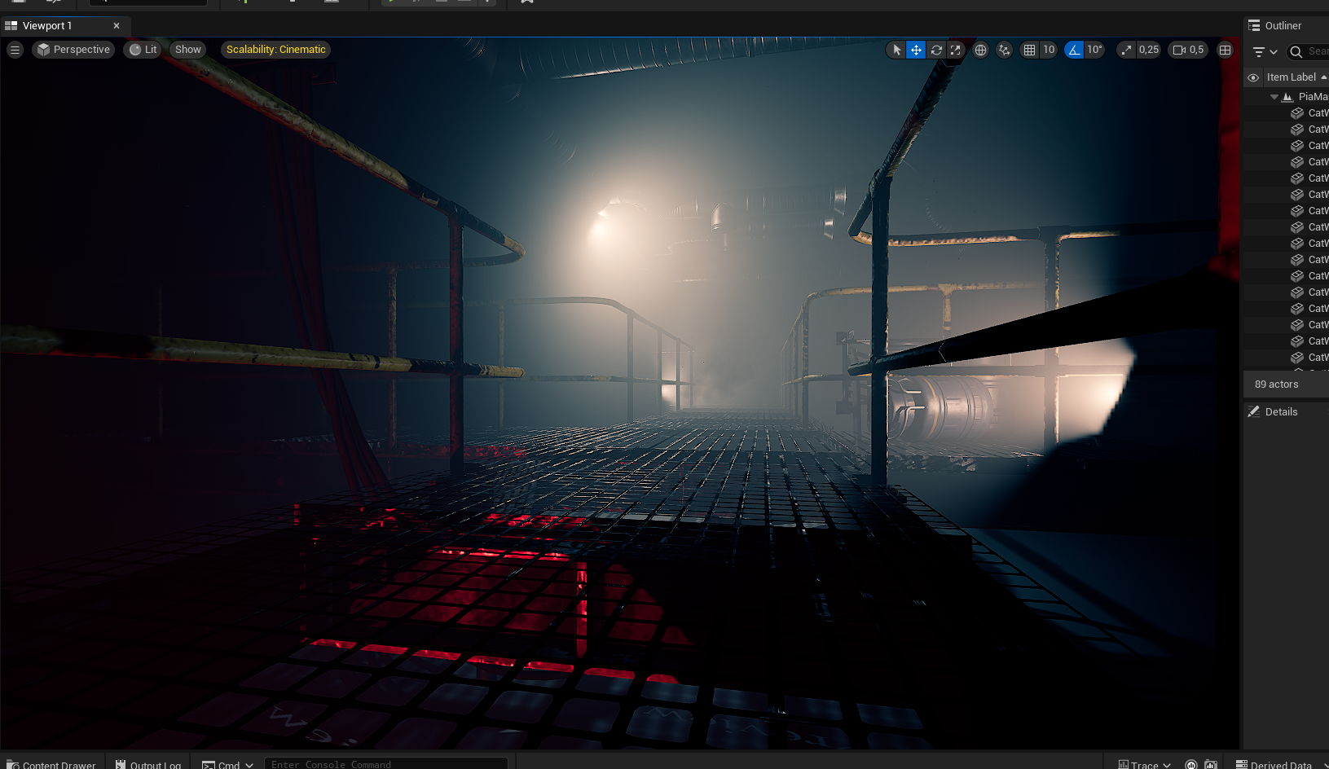Toggle visibility column eye in Outliner
Screen dimensions: 1329x769
coord(1253,77)
